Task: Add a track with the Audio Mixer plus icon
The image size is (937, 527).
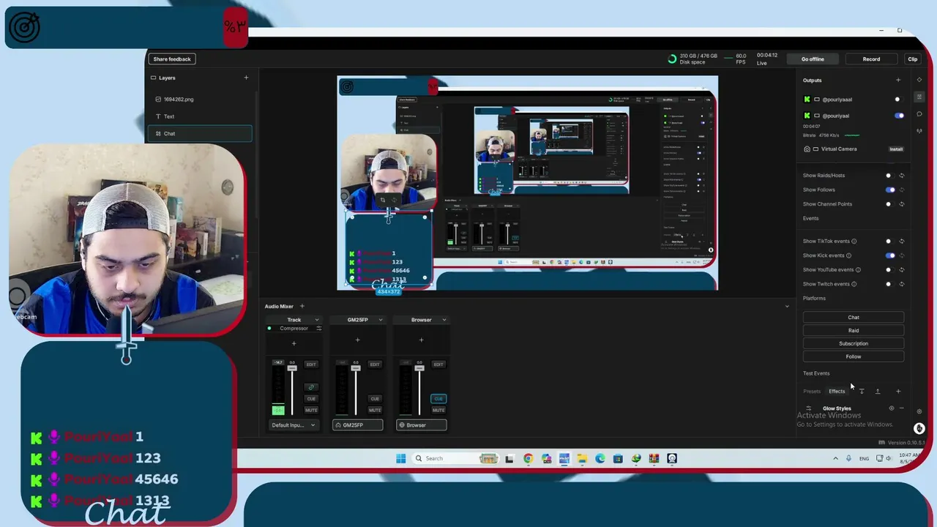Action: point(302,306)
